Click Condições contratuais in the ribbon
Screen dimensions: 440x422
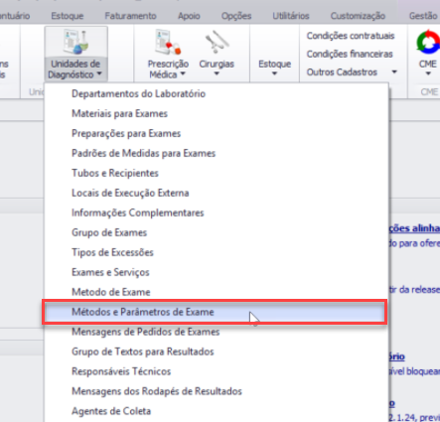click(x=351, y=36)
